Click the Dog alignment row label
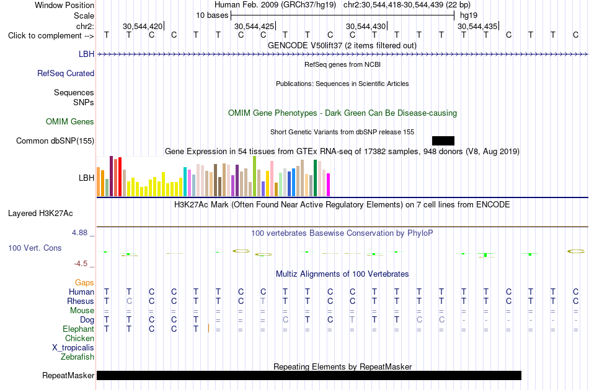The height and width of the screenshot is (390, 589). click(x=87, y=320)
